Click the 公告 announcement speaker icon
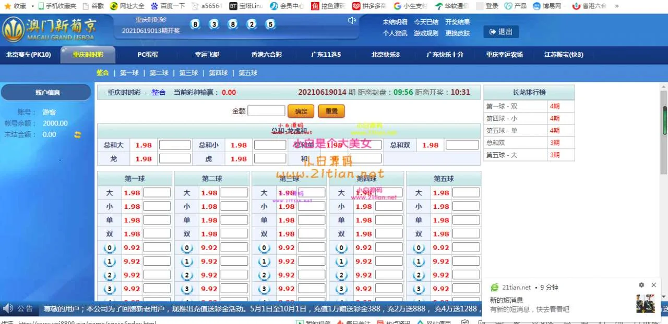Viewport: 668px width, 324px height. pyautogui.click(x=8, y=308)
